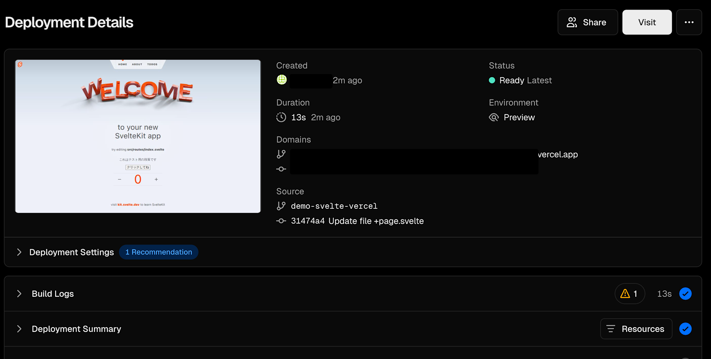Click the Resources filter button
711x359 pixels.
(x=636, y=329)
